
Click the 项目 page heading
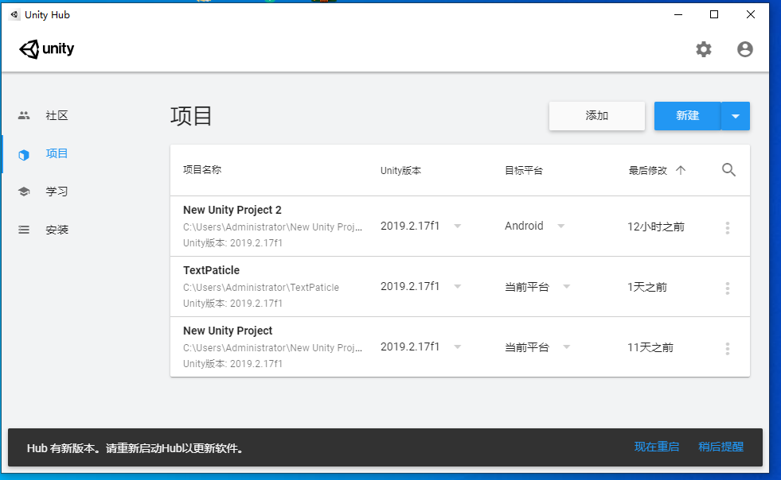[x=191, y=116]
